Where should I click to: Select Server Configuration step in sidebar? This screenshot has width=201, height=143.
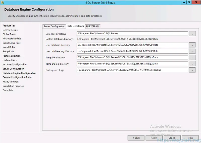click(x=13, y=69)
